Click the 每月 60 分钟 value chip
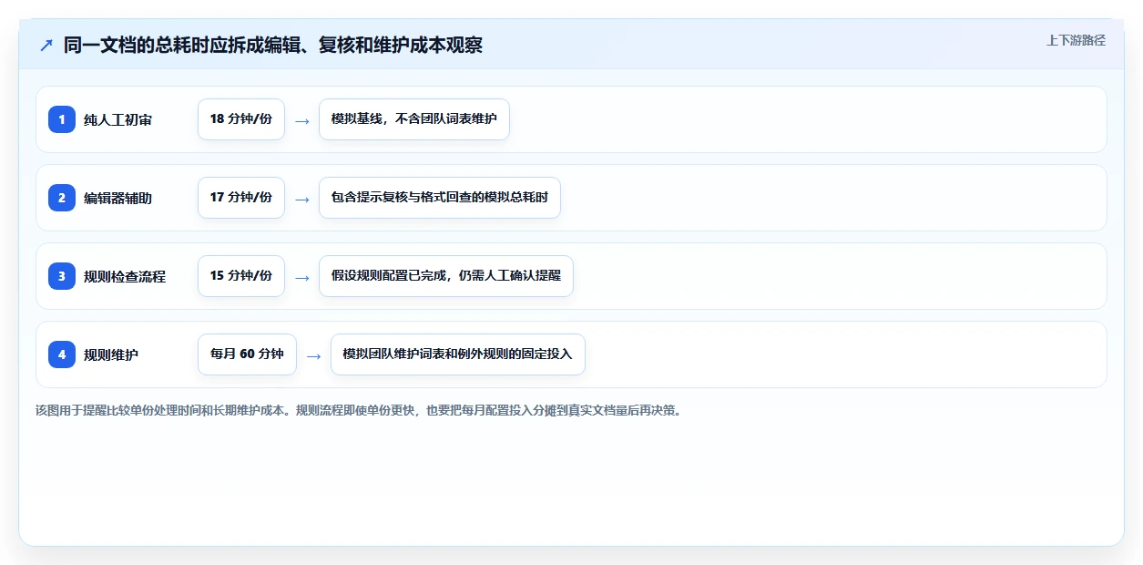The width and height of the screenshot is (1143, 565). click(x=247, y=354)
